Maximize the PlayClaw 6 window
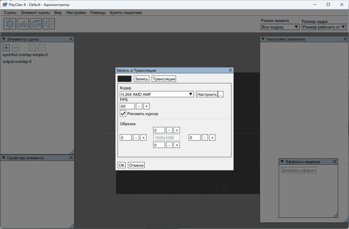349x229 pixels. click(328, 5)
